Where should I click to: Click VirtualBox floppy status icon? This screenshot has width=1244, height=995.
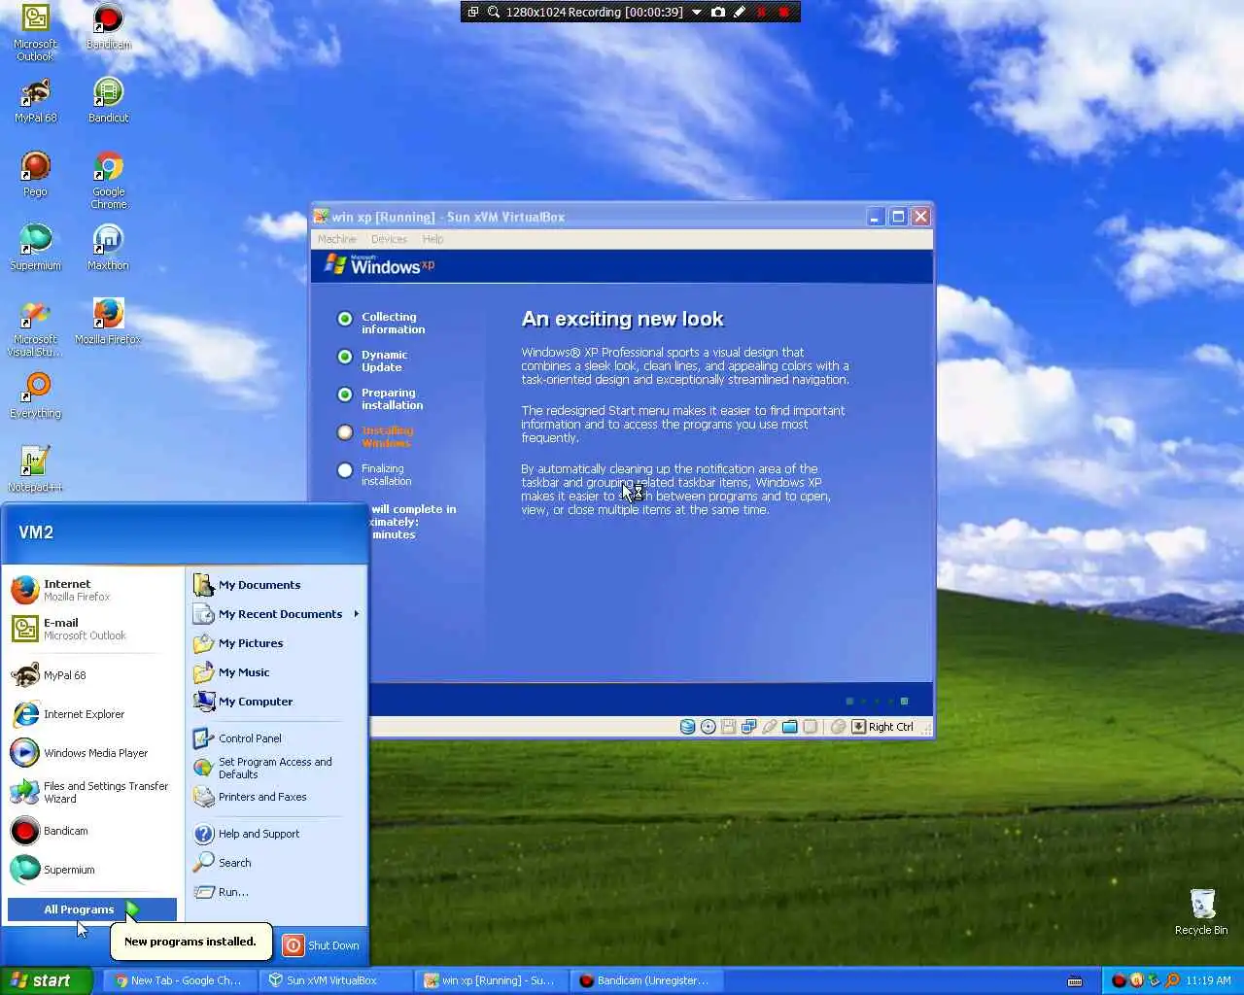point(728,727)
